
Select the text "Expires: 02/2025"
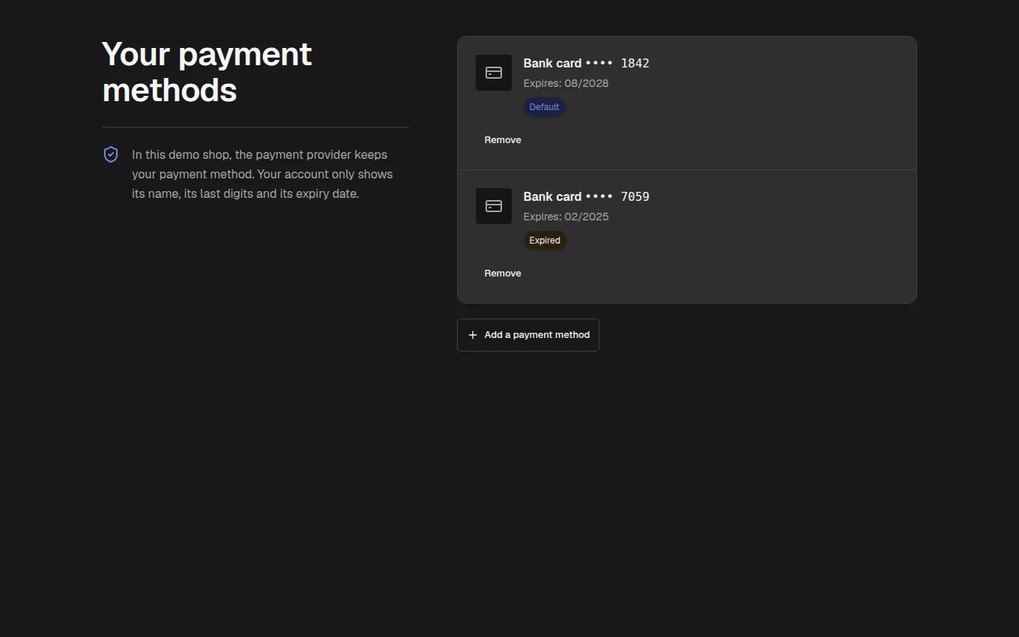point(566,217)
